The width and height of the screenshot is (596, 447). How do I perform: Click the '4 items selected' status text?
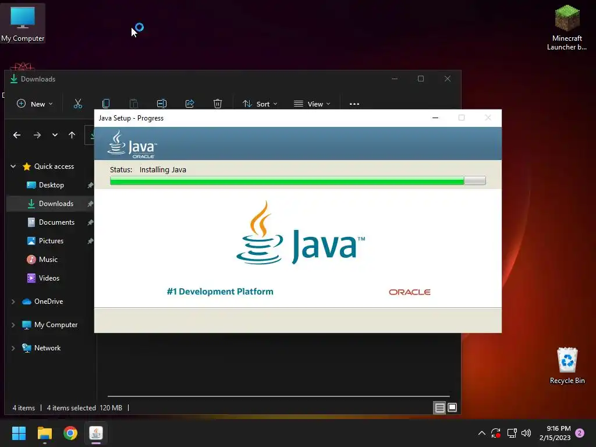[x=72, y=408]
